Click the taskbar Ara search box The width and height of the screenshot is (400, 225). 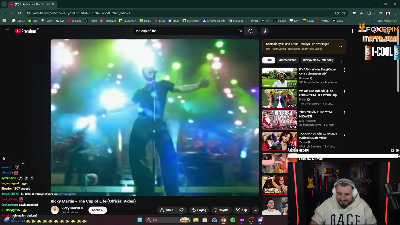[x=168, y=220]
